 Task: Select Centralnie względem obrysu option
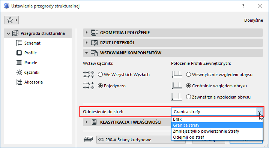click(x=189, y=86)
